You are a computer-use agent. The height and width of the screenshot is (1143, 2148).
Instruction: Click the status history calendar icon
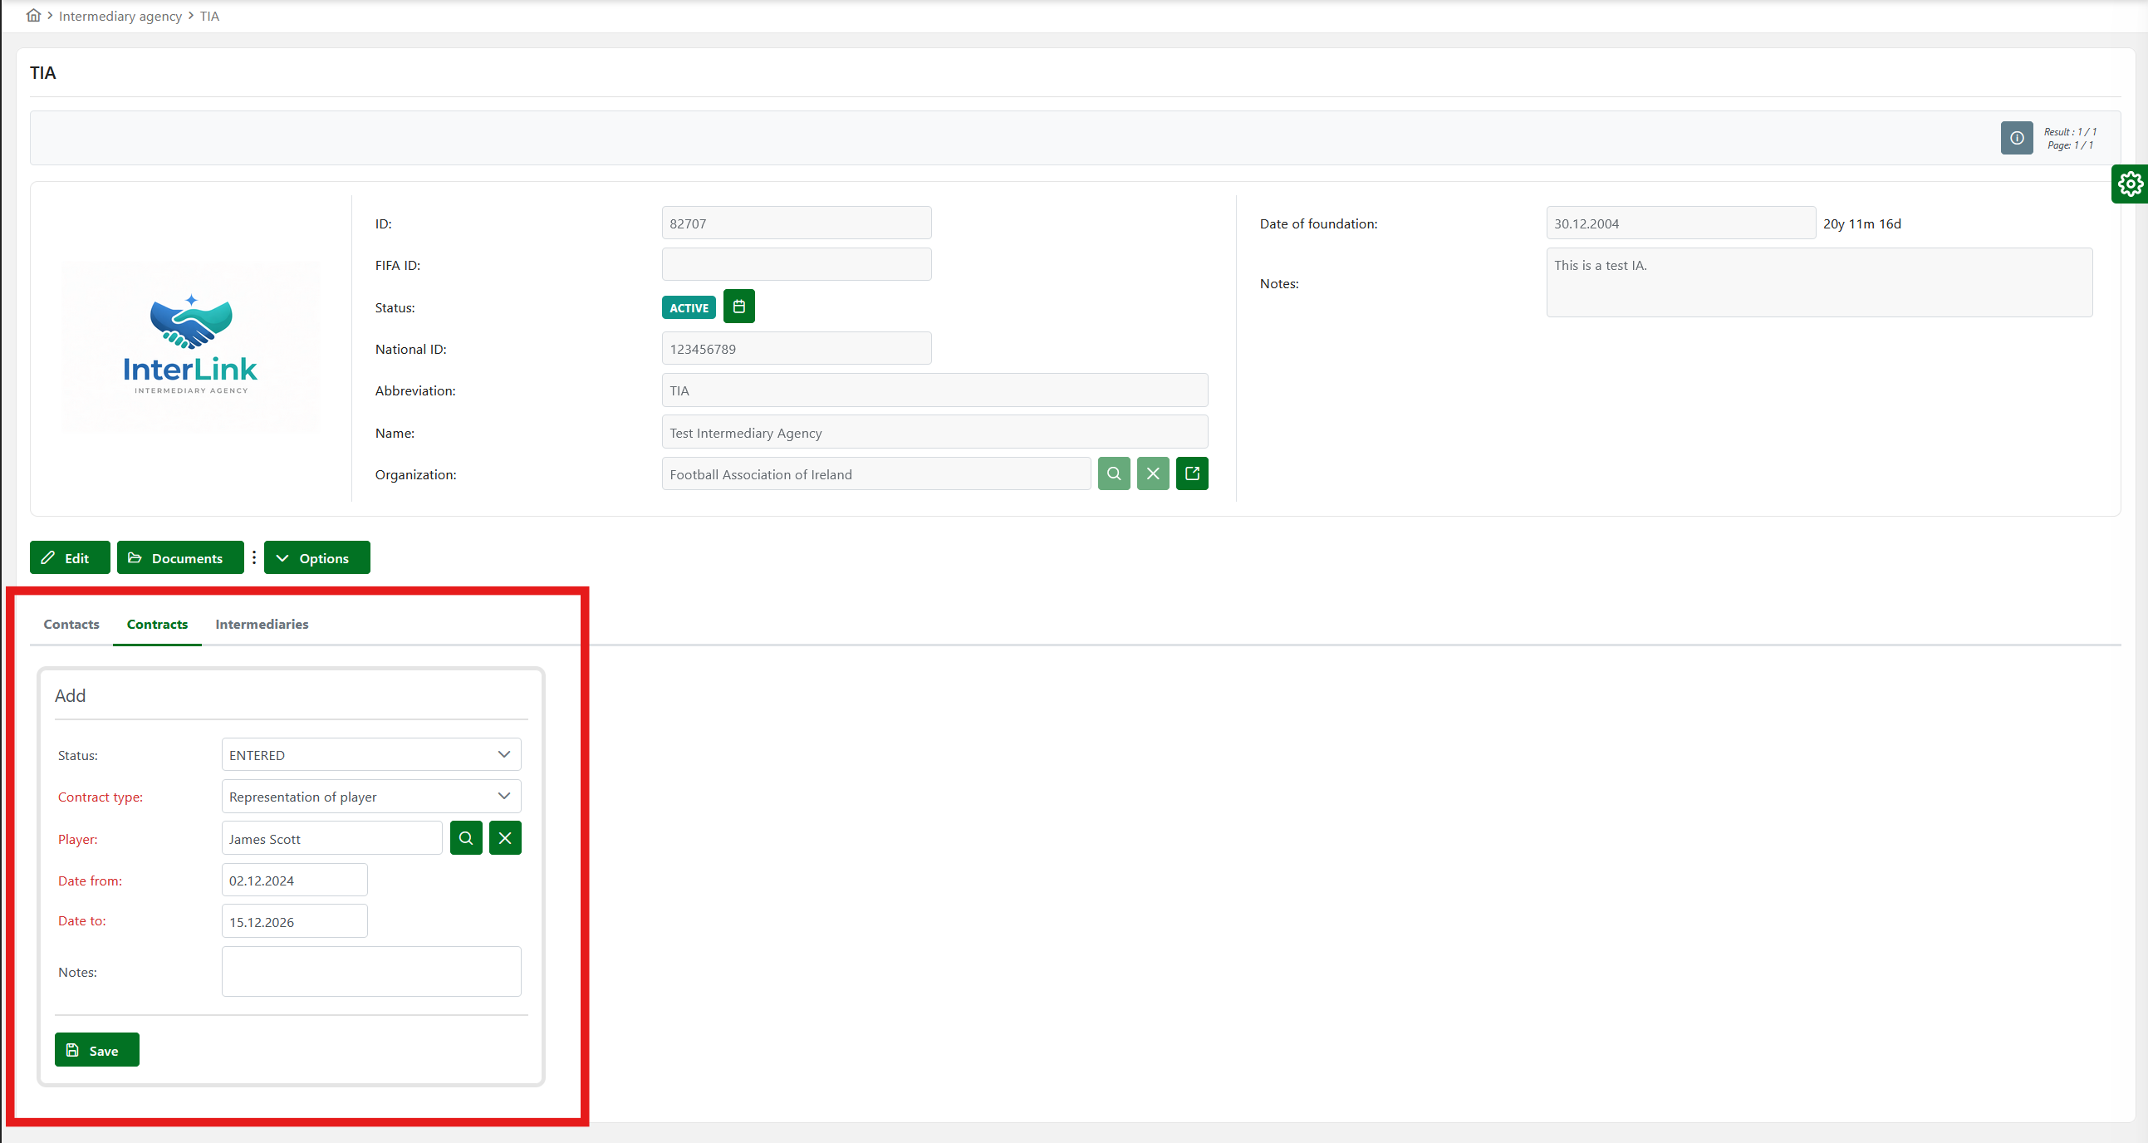point(738,307)
